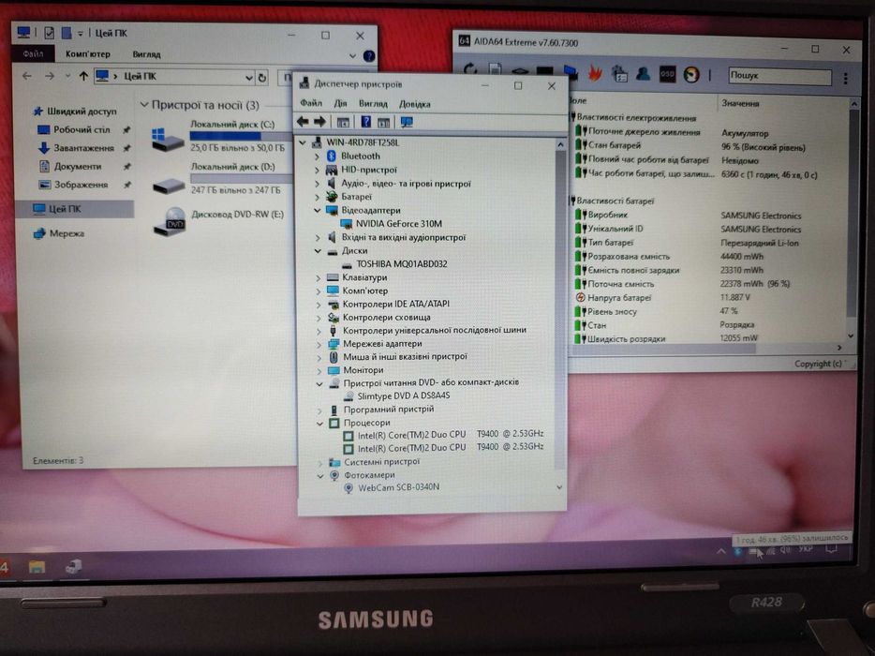The height and width of the screenshot is (656, 875).
Task: Open the blue help icon in Explorer ribbon
Action: (x=369, y=56)
